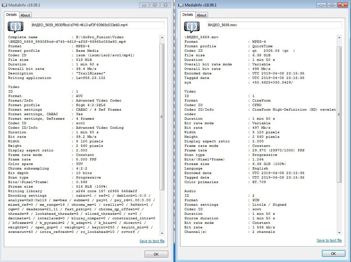Click MediaInfo logo icon in left window
The image size is (351, 262).
tap(16, 27)
